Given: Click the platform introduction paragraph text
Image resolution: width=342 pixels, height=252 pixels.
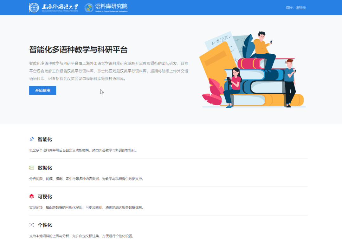Looking at the screenshot, I should (108, 72).
